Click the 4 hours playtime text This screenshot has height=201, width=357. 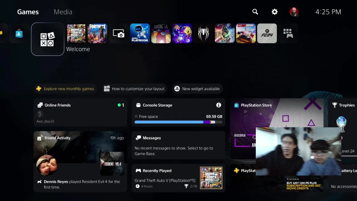[x=147, y=186]
